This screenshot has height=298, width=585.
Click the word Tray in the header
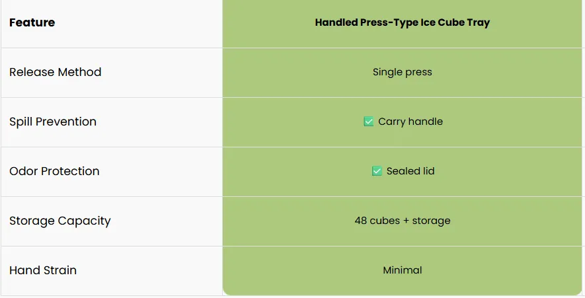[x=479, y=22]
